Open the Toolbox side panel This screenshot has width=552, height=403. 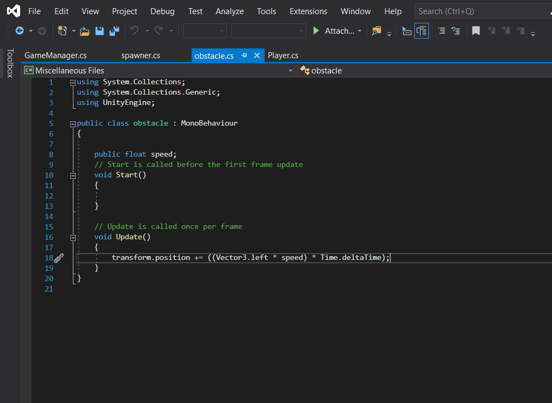click(x=10, y=63)
